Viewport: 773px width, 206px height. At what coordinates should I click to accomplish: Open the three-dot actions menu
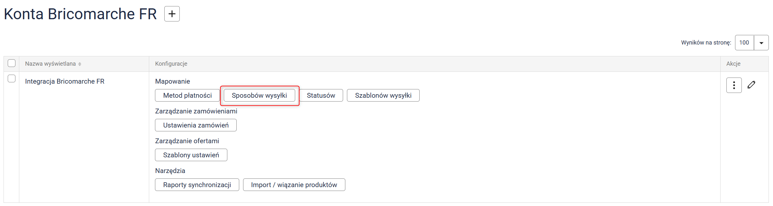(x=733, y=85)
